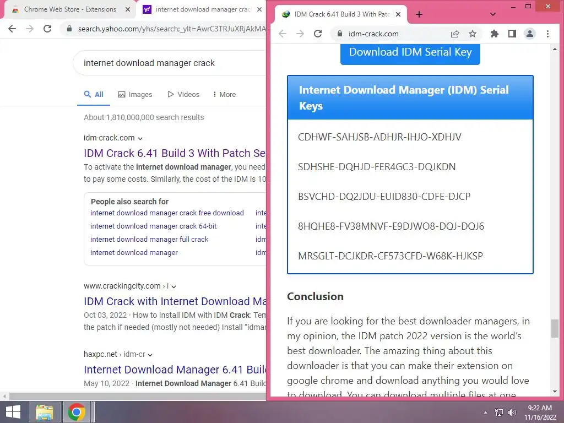
Task: Go back in the idm-crack.com window
Action: point(283,34)
